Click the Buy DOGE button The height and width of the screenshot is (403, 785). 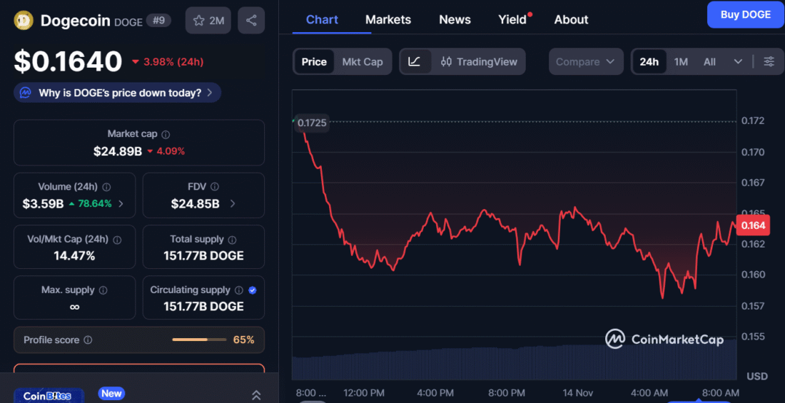[x=746, y=14]
